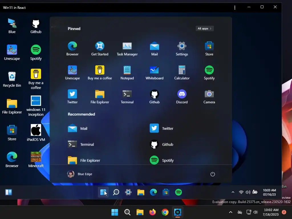Open Notepad from the start menu

tap(127, 73)
